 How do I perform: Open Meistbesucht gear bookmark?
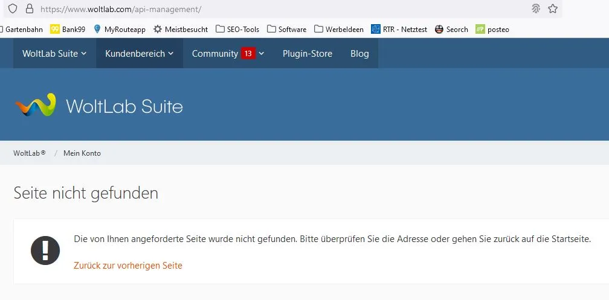click(x=181, y=30)
